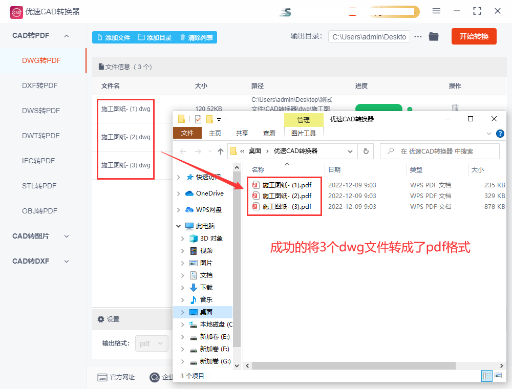Click the three-dots browse output path button
512x389 pixels.
pos(418,36)
